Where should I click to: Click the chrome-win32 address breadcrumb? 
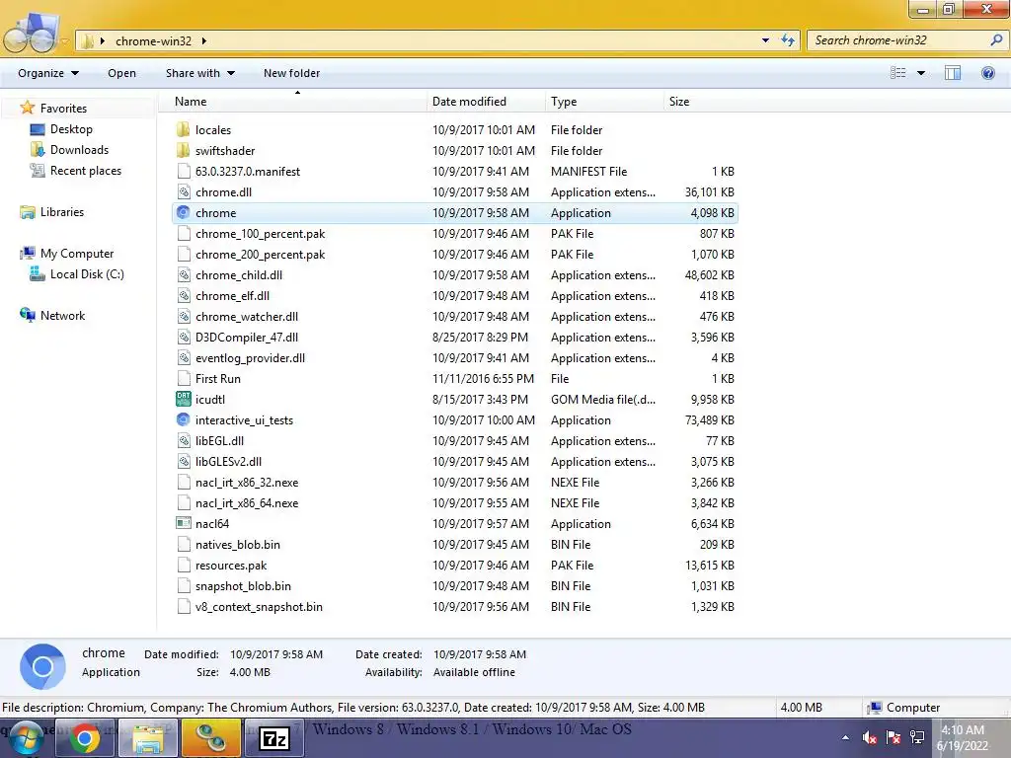(x=153, y=40)
